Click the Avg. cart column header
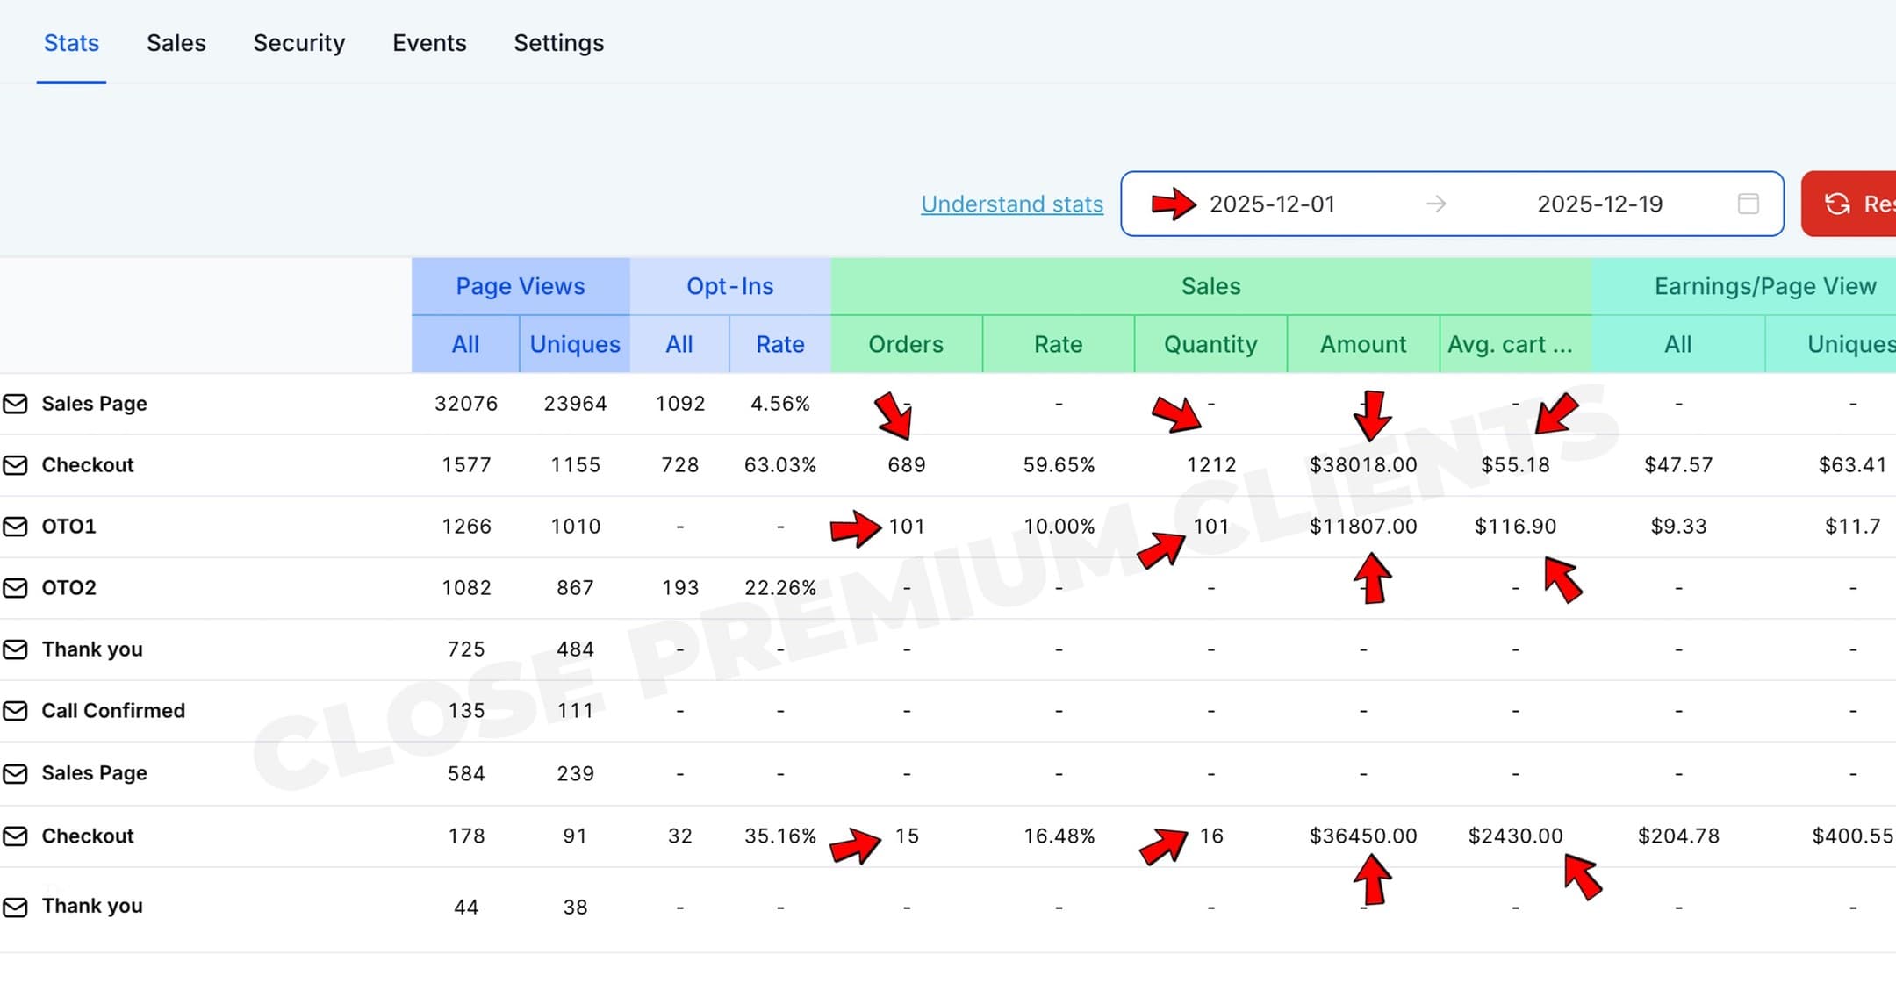Image resolution: width=1896 pixels, height=983 pixels. click(x=1515, y=344)
